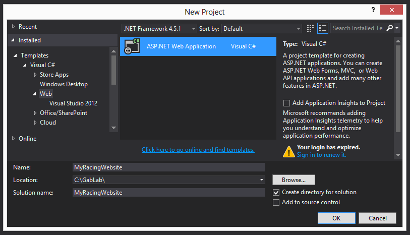410x235 pixels.
Task: Click Sign in to renew it link
Action: pos(322,155)
